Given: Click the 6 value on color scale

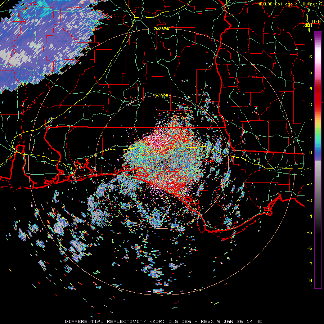Looking at the screenshot, I should (311, 57).
